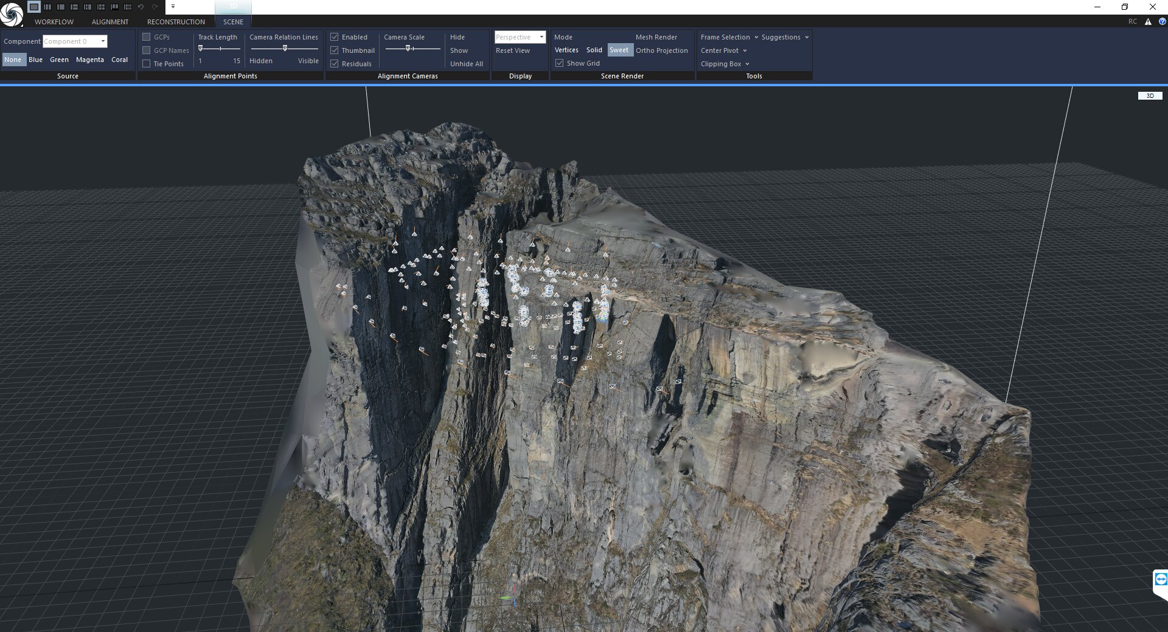The image size is (1168, 632).
Task: Pick the narrow-left two-pane layout icon
Action: [x=61, y=7]
